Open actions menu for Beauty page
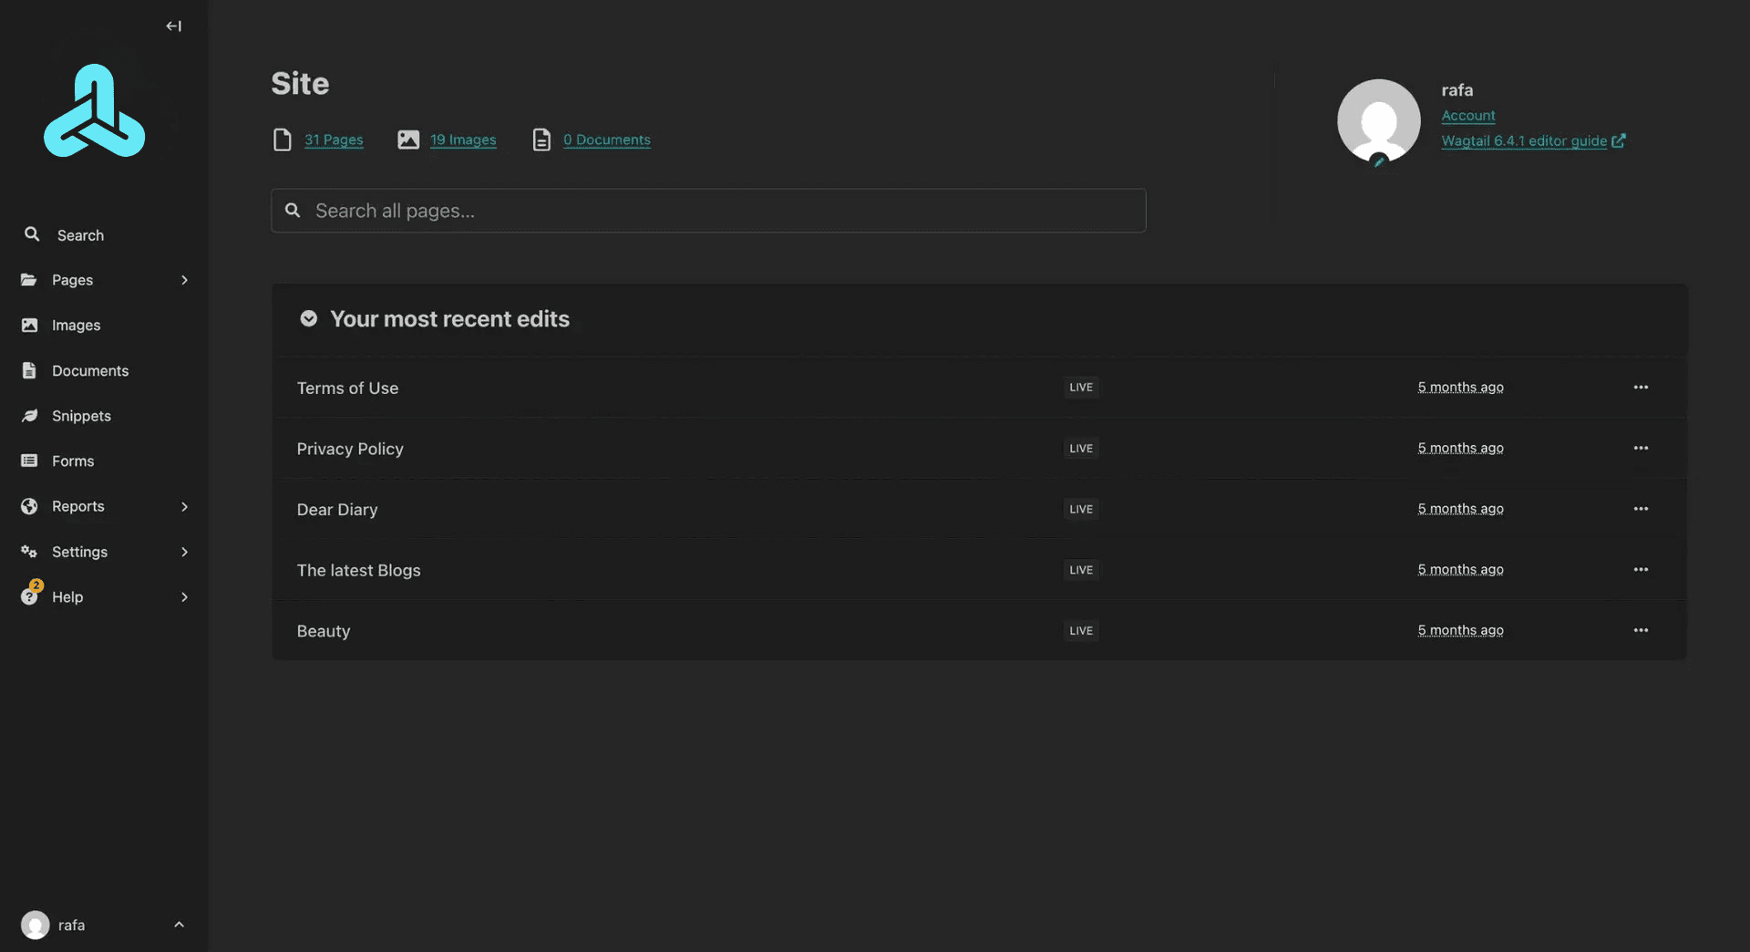 coord(1641,631)
